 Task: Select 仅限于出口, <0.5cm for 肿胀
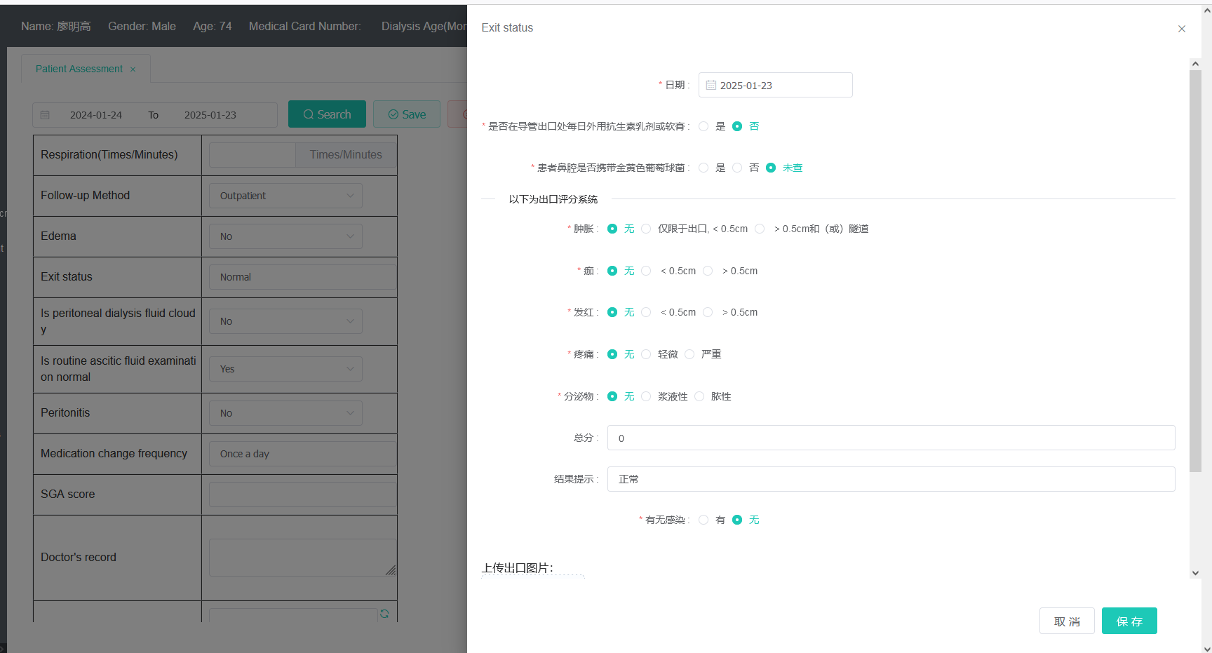[x=646, y=229]
